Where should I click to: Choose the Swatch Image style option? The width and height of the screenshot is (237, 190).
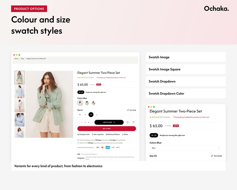[x=186, y=57]
